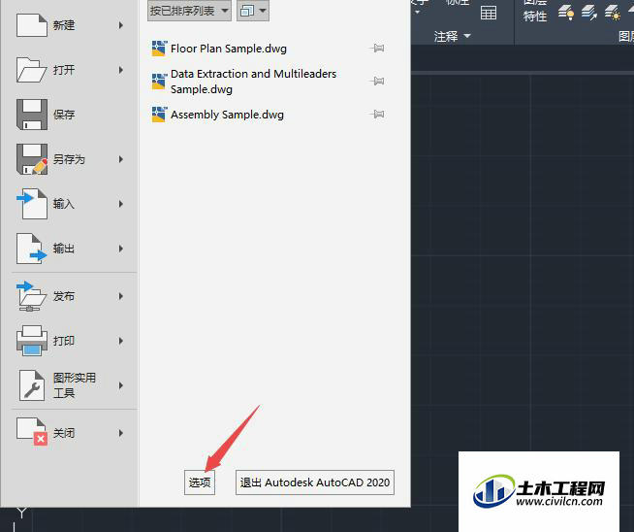Expand the Import (输入) submenu arrow

pos(120,204)
